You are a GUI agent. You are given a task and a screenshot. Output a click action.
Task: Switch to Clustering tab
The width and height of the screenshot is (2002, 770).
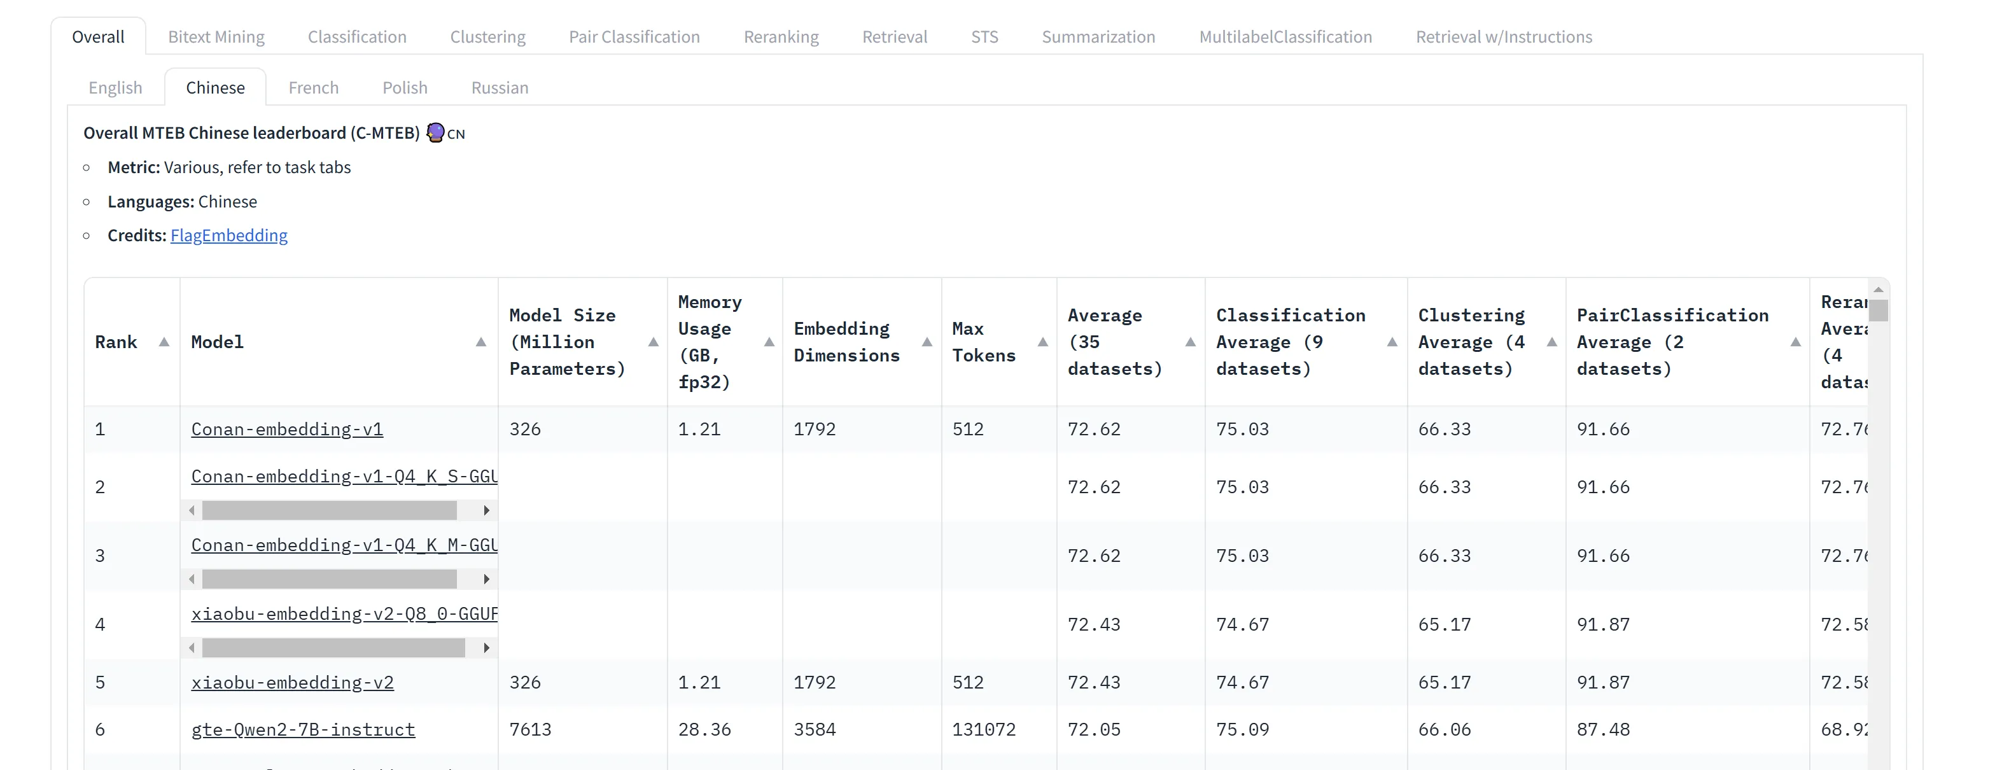point(488,36)
